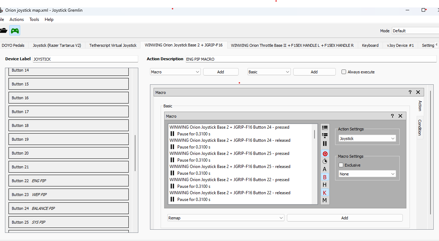Click help icon on the inner Macro action
This screenshot has height=241, width=439.
pyautogui.click(x=392, y=116)
